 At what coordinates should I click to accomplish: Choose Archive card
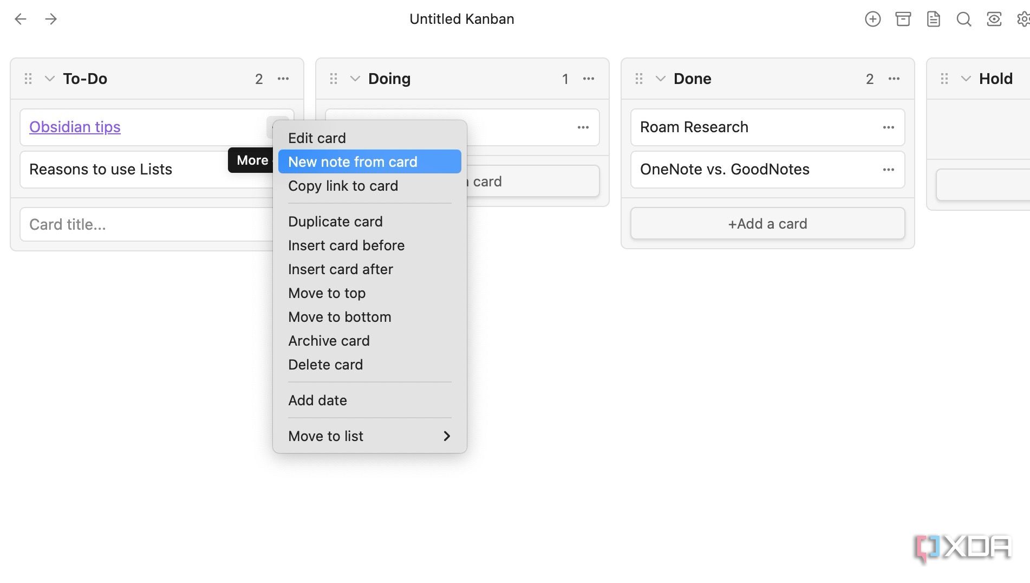[x=370, y=341]
